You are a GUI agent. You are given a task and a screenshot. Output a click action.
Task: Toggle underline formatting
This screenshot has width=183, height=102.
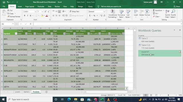click(31, 16)
